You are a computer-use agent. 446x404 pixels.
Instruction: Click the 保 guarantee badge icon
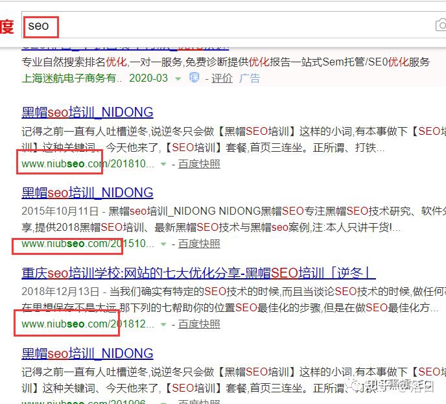click(x=194, y=77)
